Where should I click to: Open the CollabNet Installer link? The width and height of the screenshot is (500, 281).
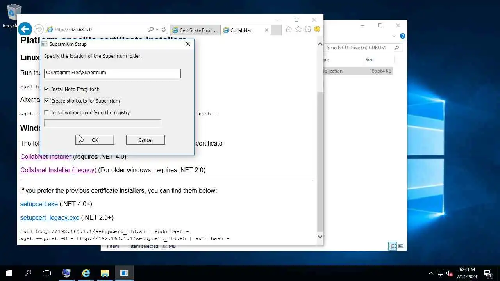pos(46,157)
